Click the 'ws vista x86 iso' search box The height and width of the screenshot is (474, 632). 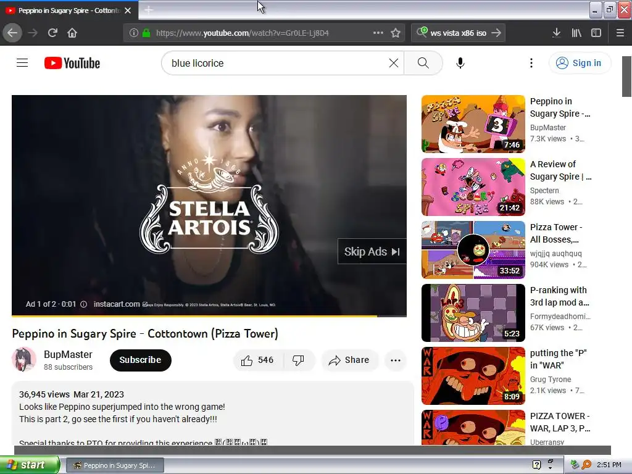click(459, 33)
